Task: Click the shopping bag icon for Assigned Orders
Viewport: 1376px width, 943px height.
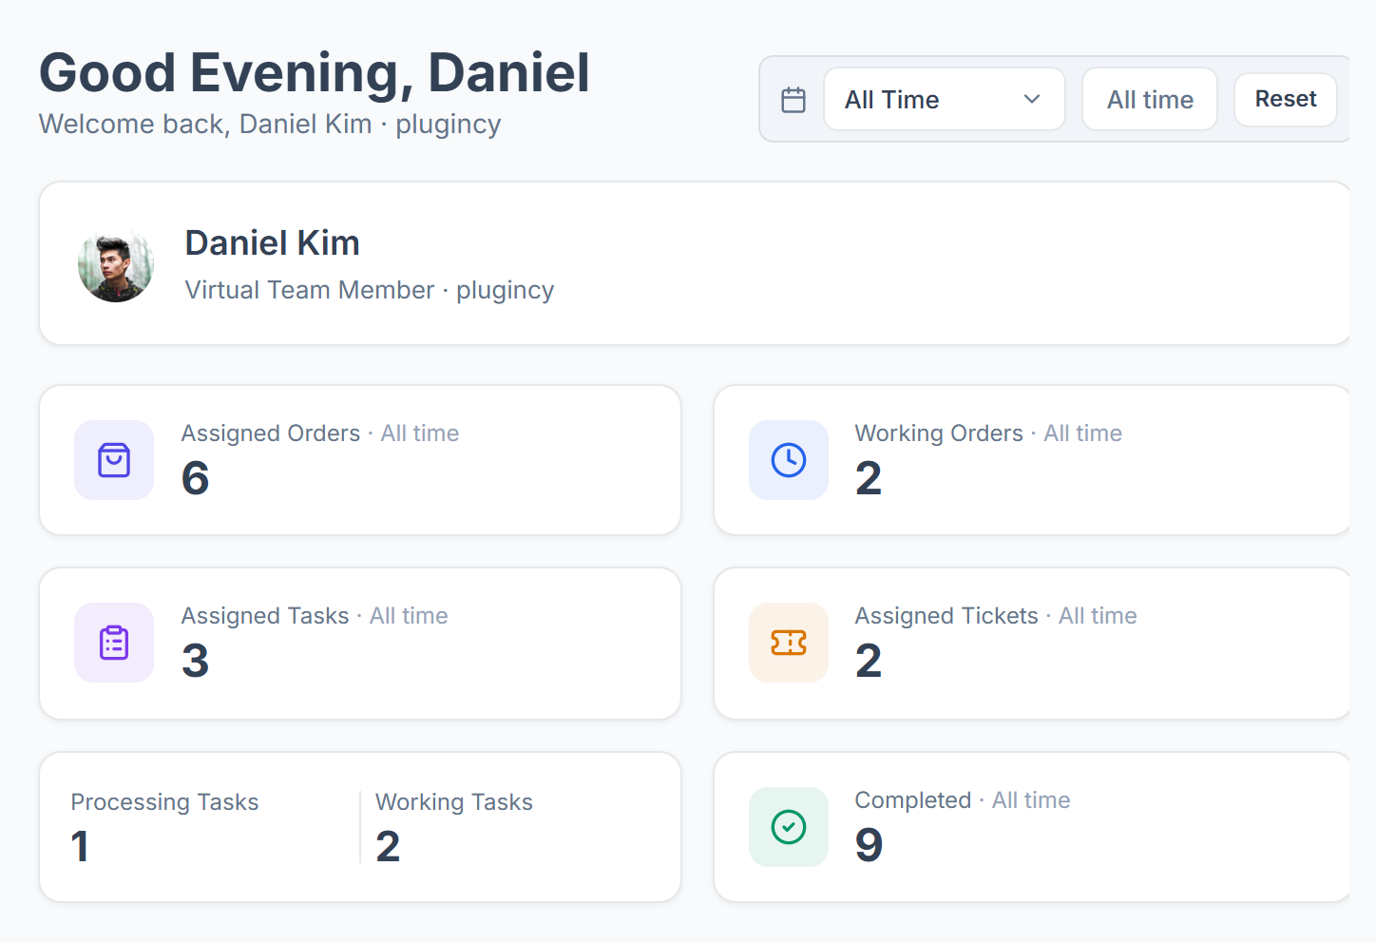Action: click(x=114, y=460)
